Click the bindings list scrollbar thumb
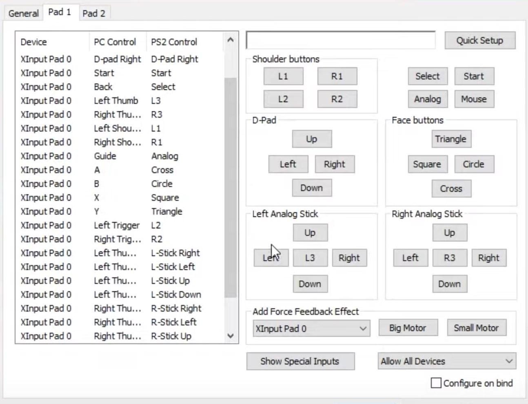The height and width of the screenshot is (404, 528). (231, 187)
